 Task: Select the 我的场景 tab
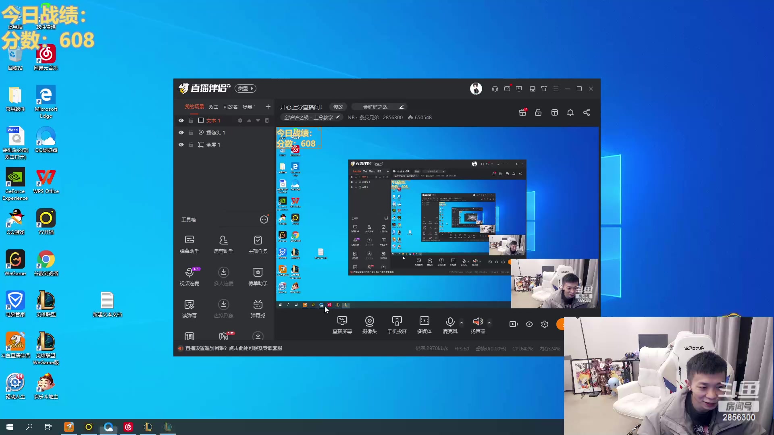pos(194,107)
